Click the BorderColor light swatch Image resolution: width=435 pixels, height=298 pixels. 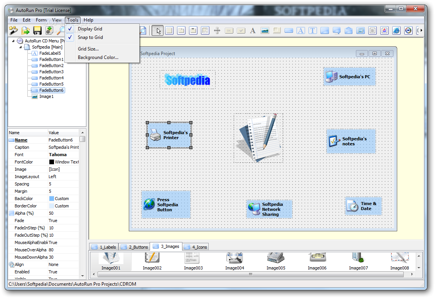coord(51,206)
